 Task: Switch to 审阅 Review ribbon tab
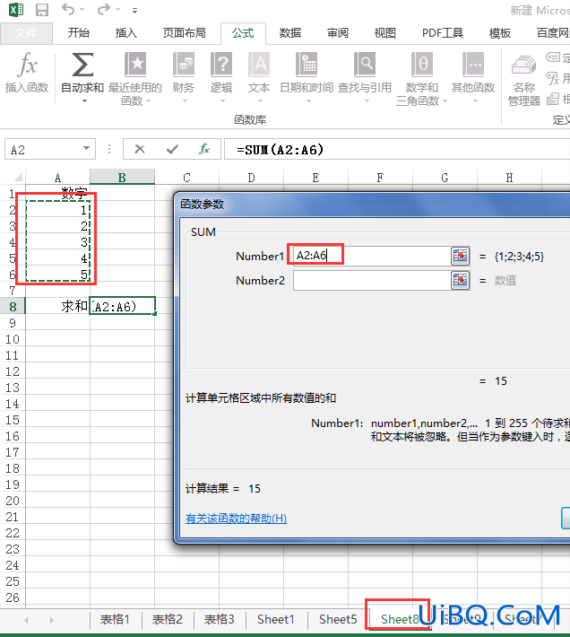tap(338, 33)
